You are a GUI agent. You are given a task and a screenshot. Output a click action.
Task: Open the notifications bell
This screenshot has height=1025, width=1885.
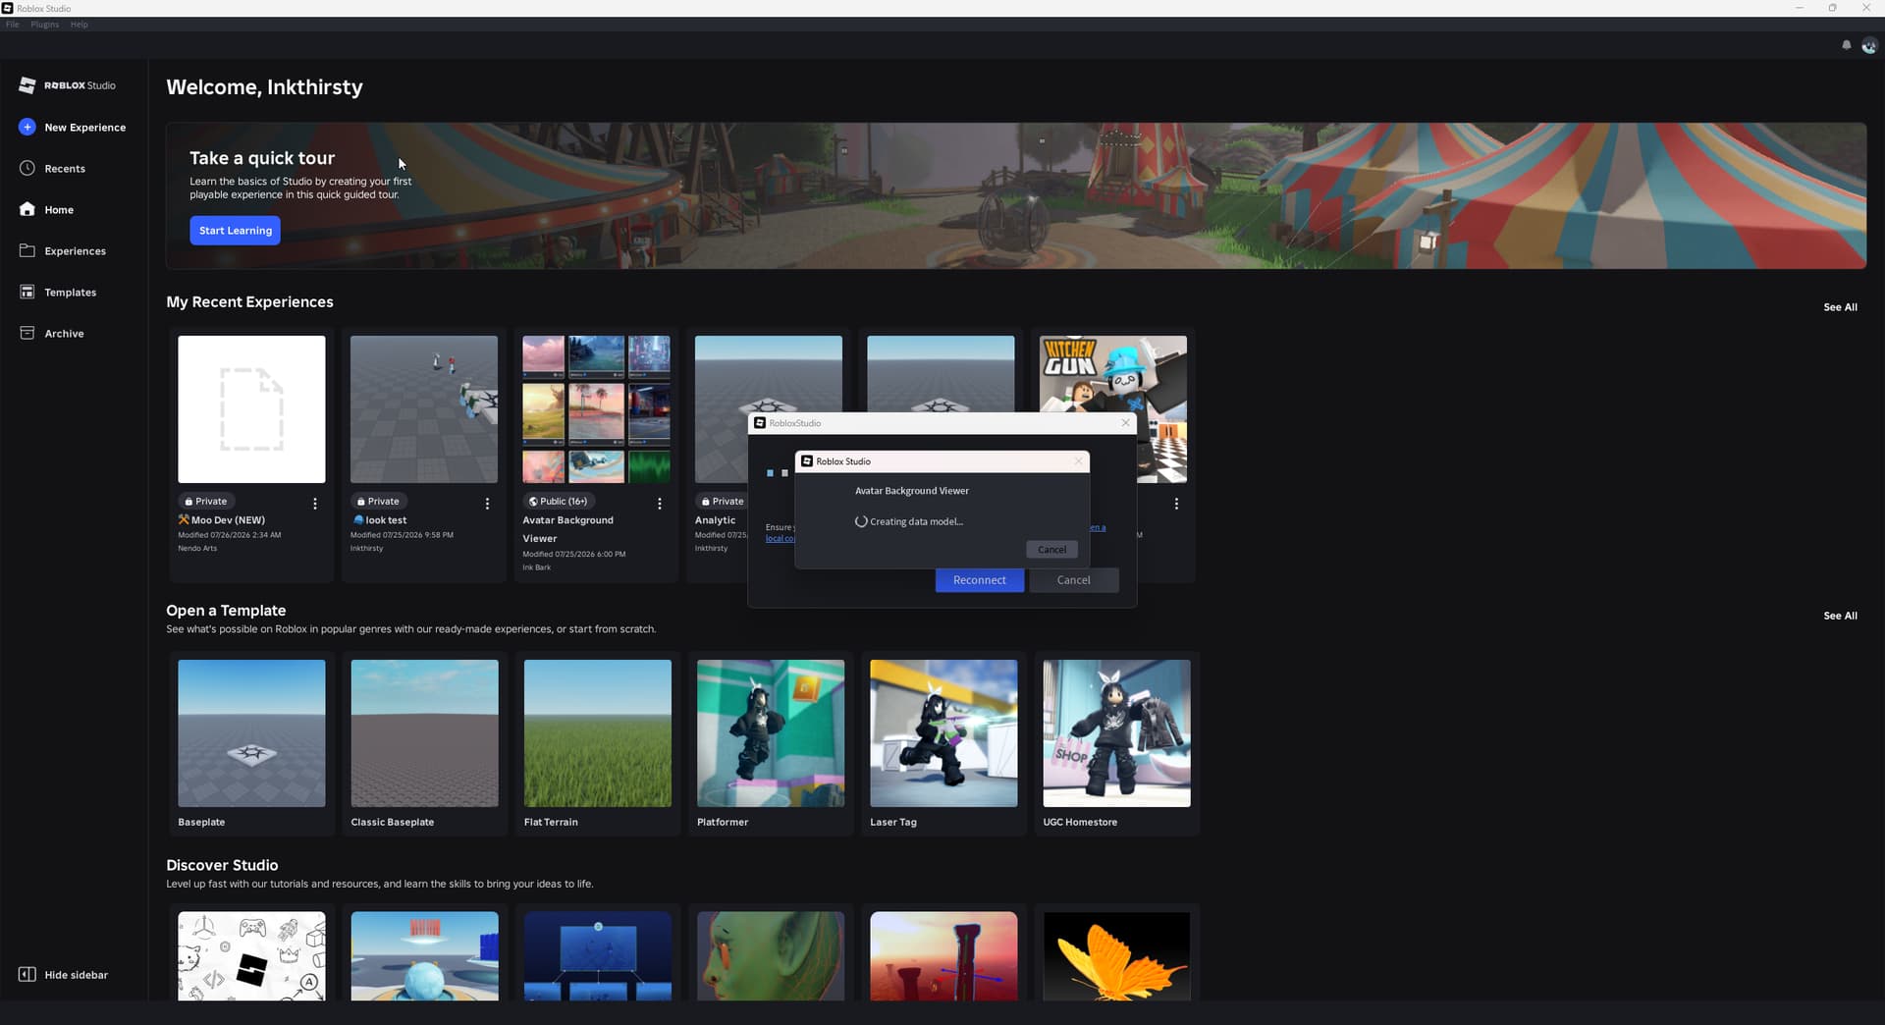[x=1846, y=45]
